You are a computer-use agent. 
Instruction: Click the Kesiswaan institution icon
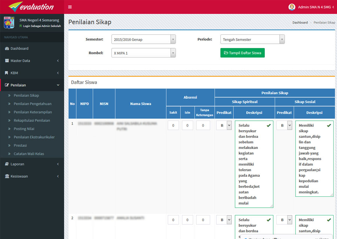coord(7,176)
